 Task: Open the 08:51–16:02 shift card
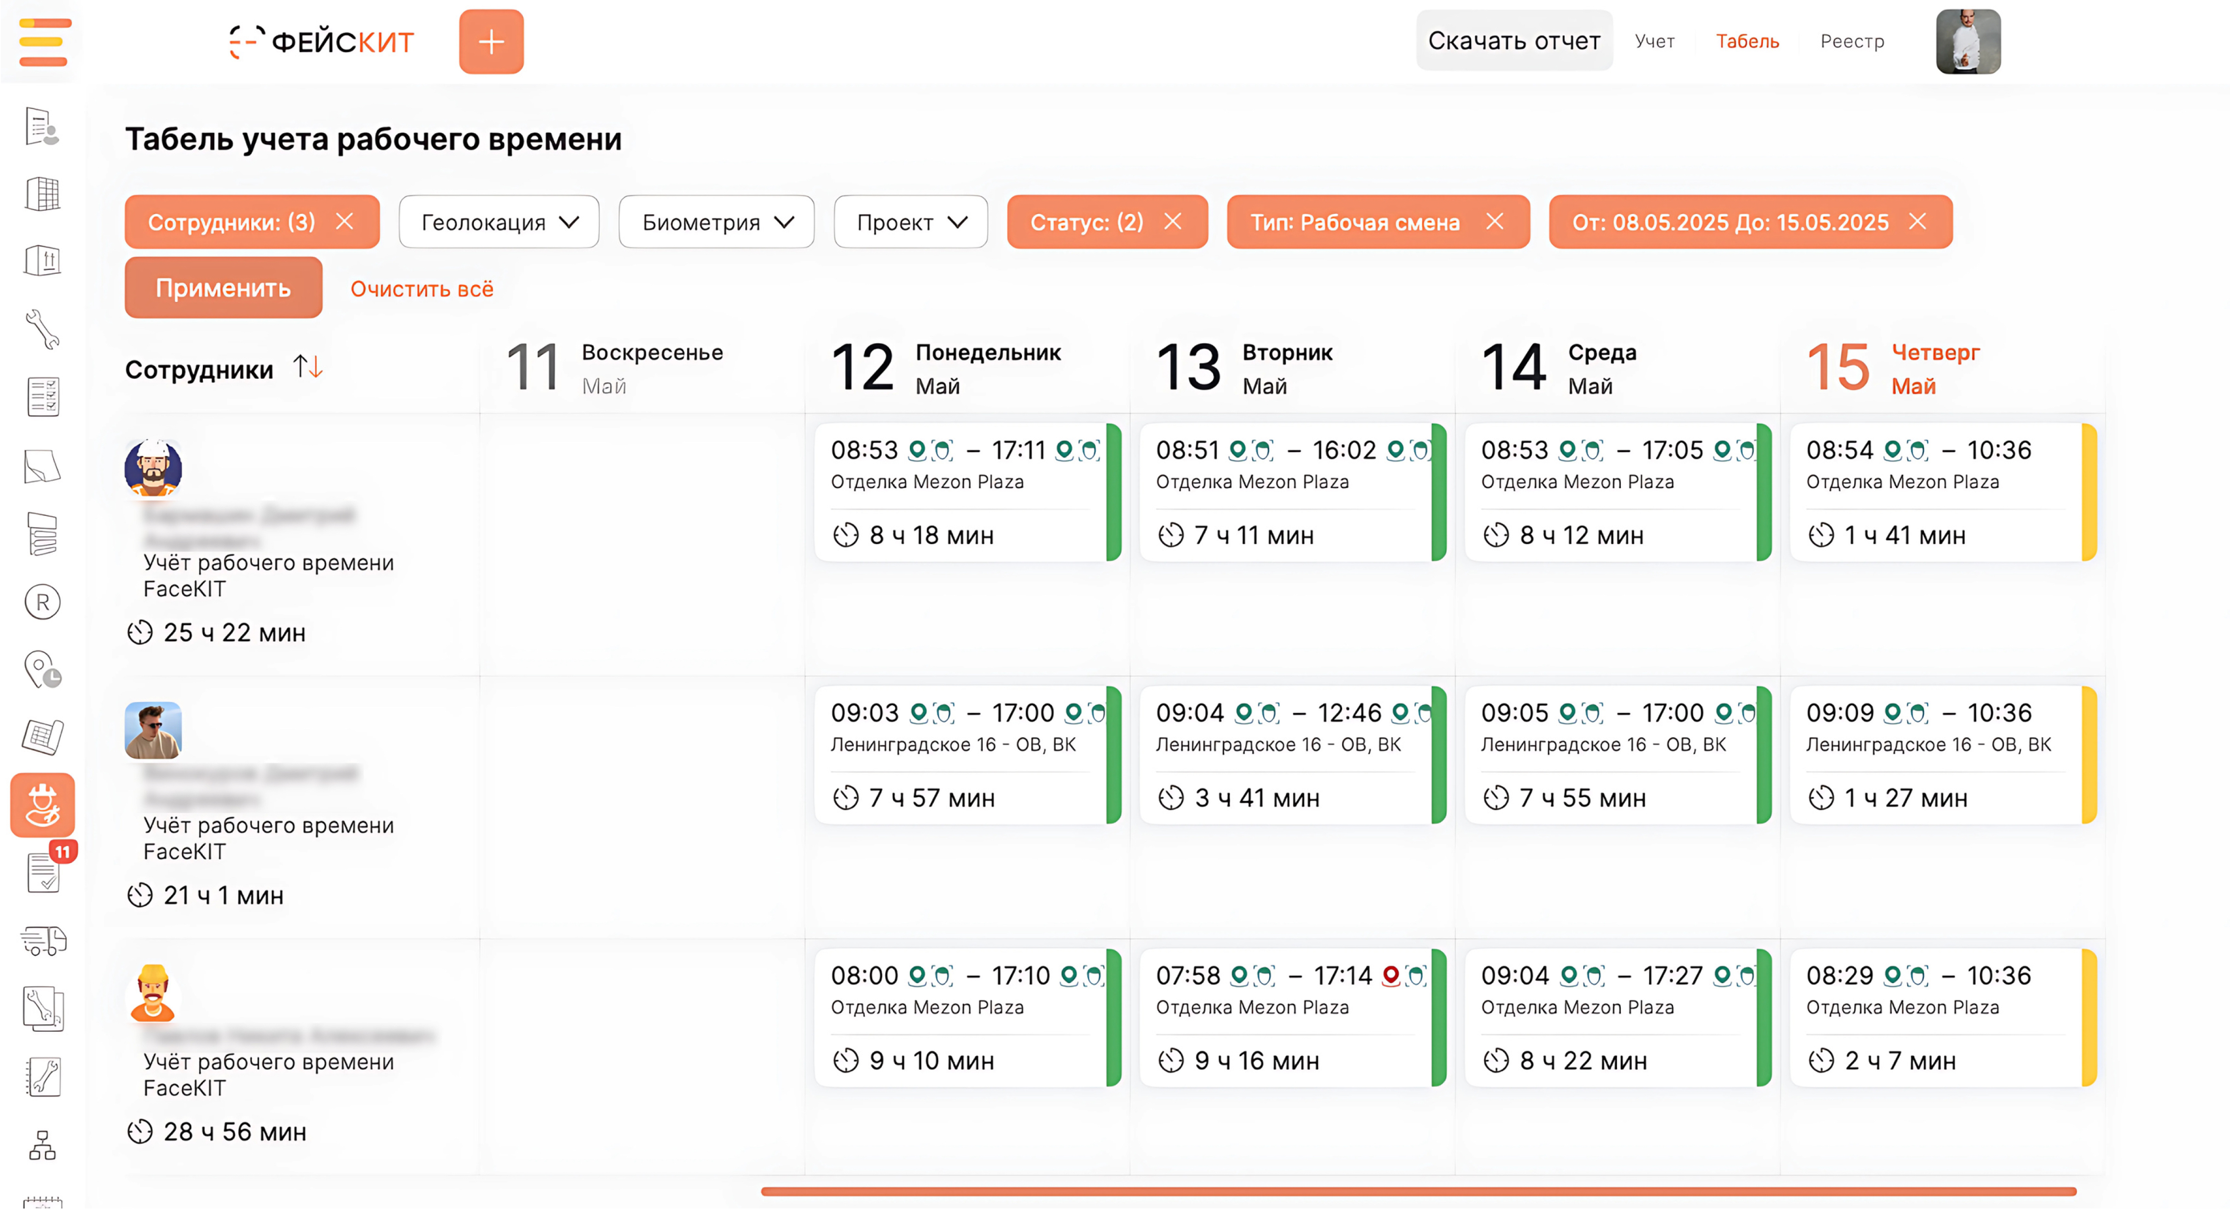click(x=1292, y=492)
